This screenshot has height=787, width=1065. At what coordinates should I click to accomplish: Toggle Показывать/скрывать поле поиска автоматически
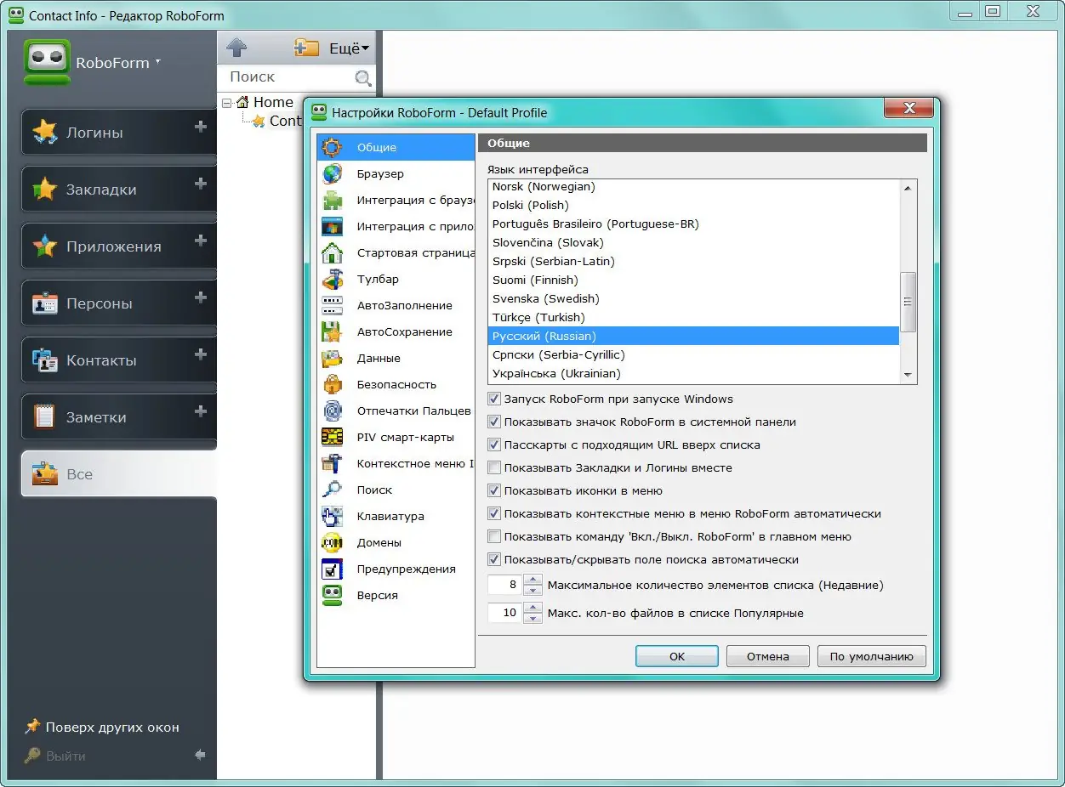pos(494,559)
